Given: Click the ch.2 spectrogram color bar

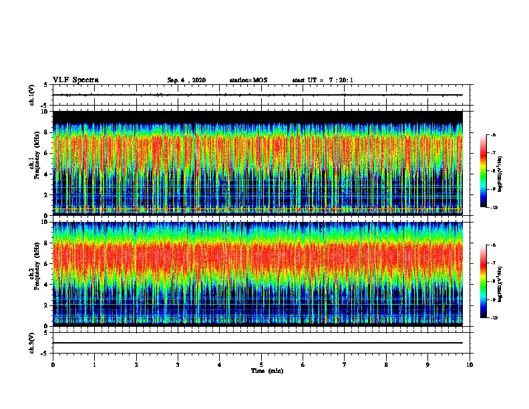Looking at the screenshot, I should pos(484,281).
